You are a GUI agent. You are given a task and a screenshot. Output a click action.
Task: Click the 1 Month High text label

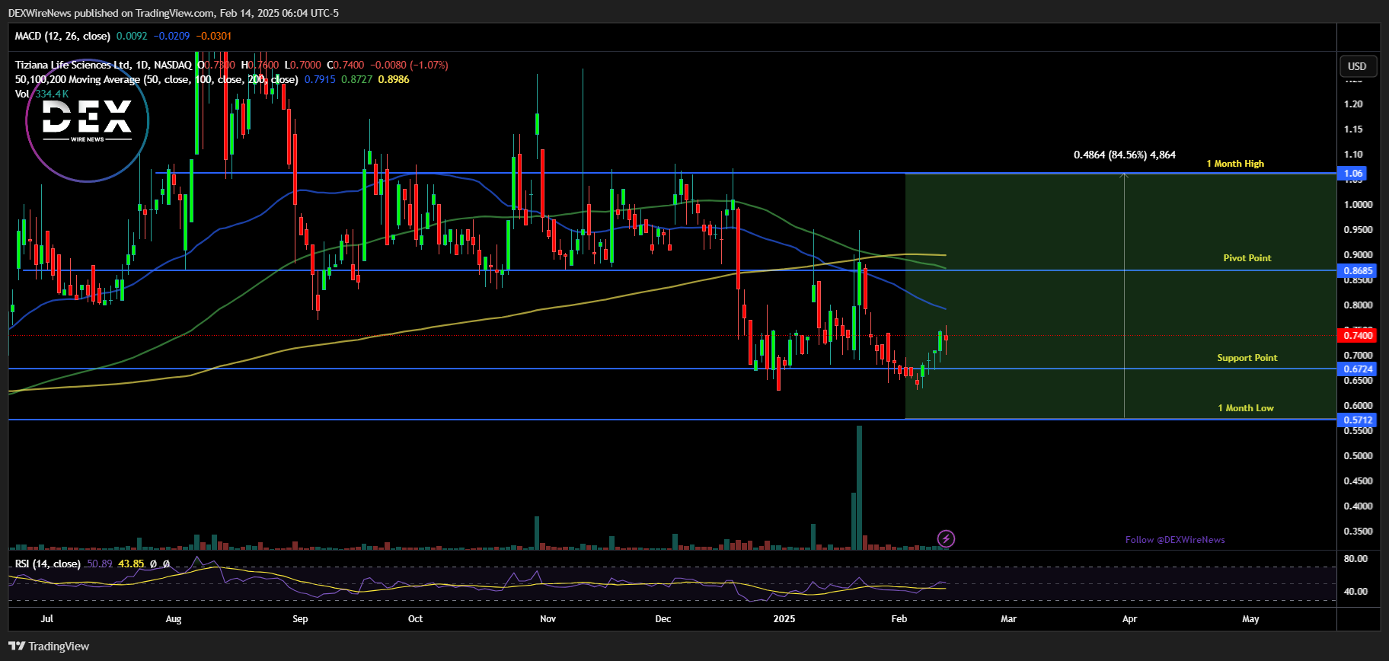(1234, 164)
